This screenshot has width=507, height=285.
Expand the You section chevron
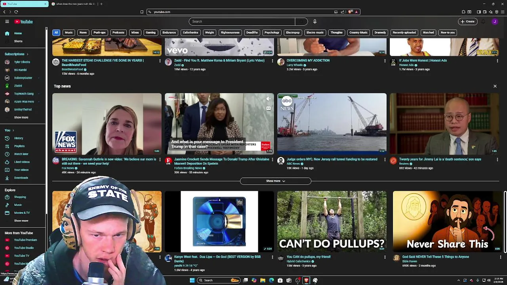(x=13, y=130)
